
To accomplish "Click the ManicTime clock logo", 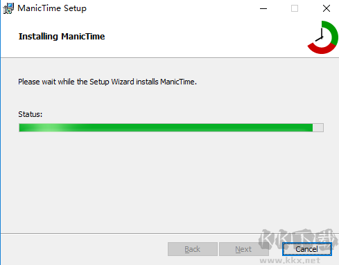I will click(x=322, y=37).
